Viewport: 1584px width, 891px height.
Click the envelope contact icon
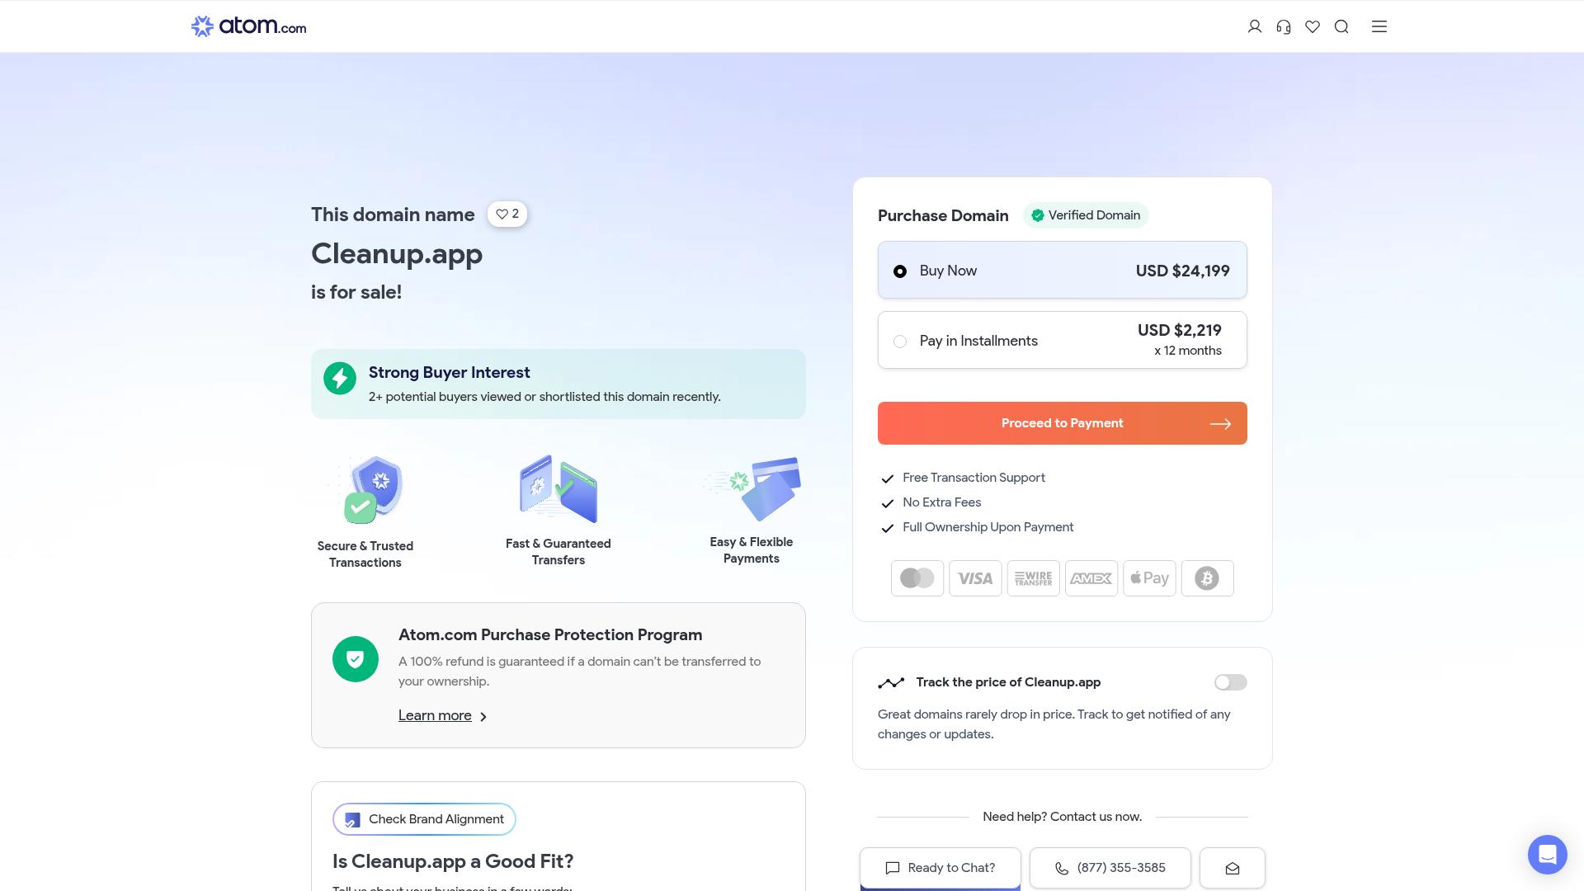click(1232, 867)
